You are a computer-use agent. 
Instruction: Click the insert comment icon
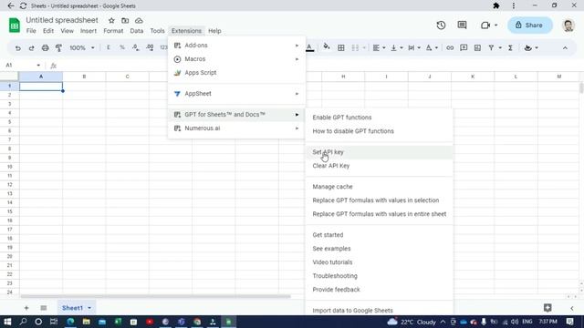[x=464, y=47]
